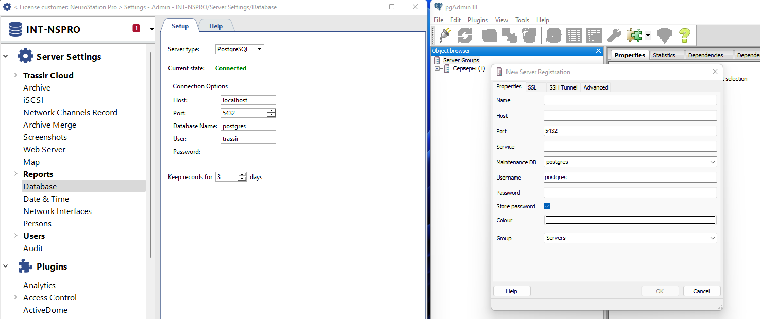Expand the Reports tree item
Screen dimensions: 760x319
[x=16, y=174]
